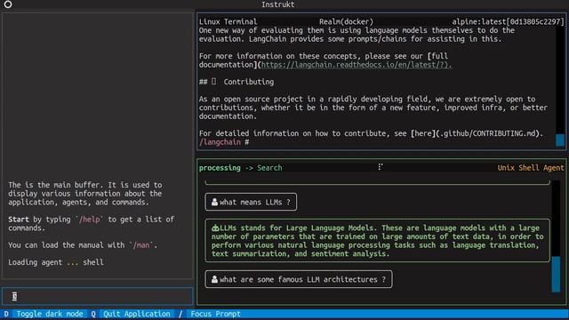This screenshot has height=320, width=569.
Task: Click the 'alpine:latest[0d13805c2297]' label
Action: pos(508,21)
